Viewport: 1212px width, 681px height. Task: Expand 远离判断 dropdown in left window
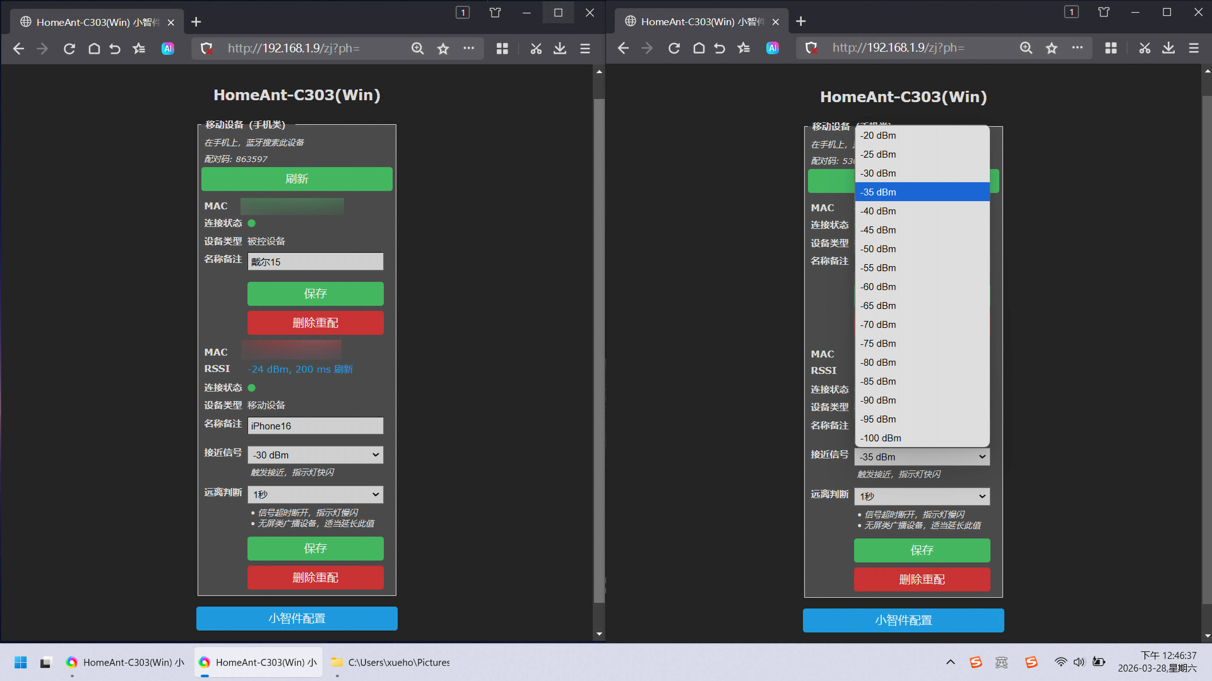click(x=315, y=495)
